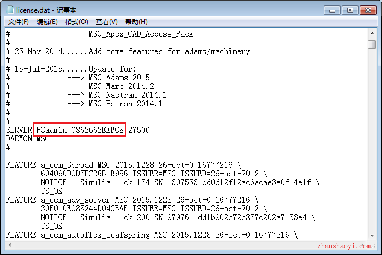Click SN=1307553-cd0d12f12ac6acae3e0f-4e1f
Viewport: 382px width, 255px height.
[233, 182]
